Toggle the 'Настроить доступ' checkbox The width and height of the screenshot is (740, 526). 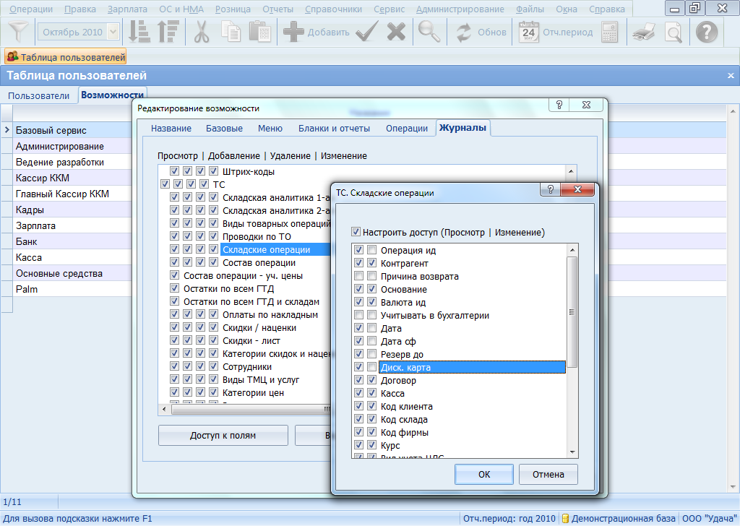[x=356, y=233]
